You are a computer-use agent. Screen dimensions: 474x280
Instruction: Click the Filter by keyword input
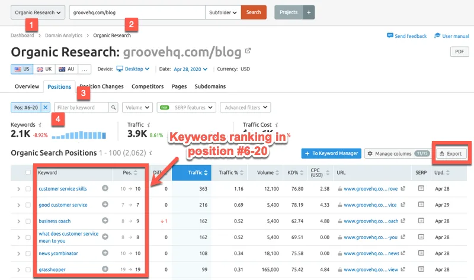(x=81, y=107)
